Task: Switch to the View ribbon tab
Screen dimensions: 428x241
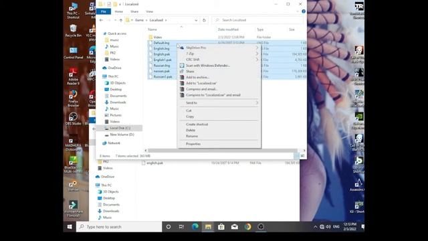Action: [149, 11]
